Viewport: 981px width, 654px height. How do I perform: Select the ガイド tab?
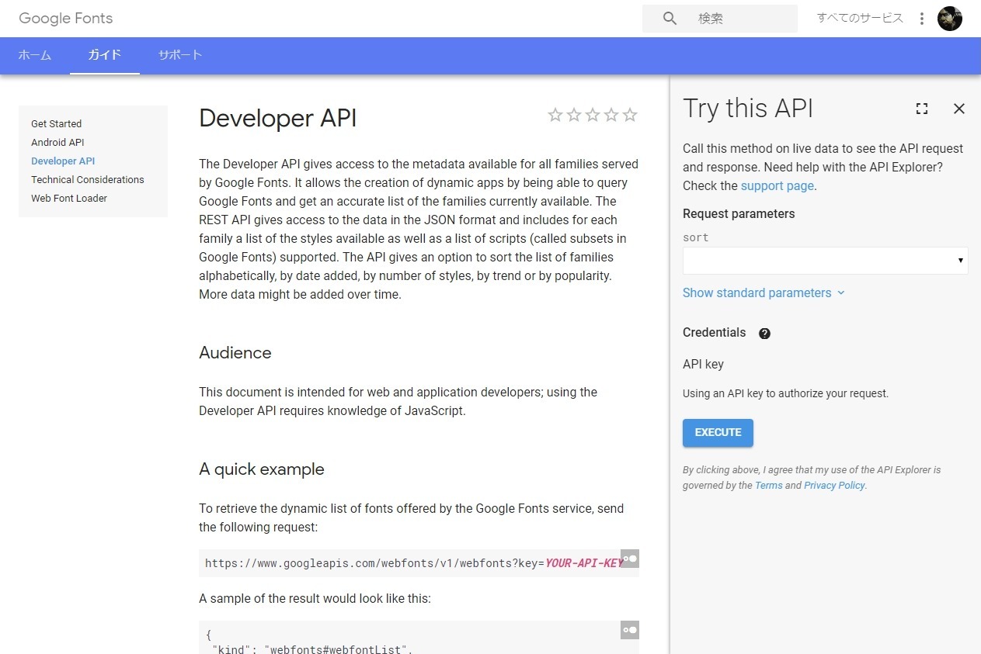tap(105, 55)
